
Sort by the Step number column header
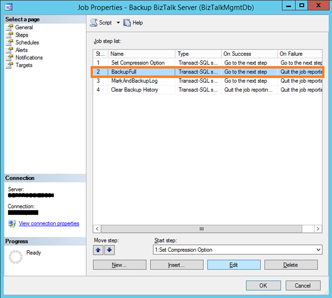point(101,54)
